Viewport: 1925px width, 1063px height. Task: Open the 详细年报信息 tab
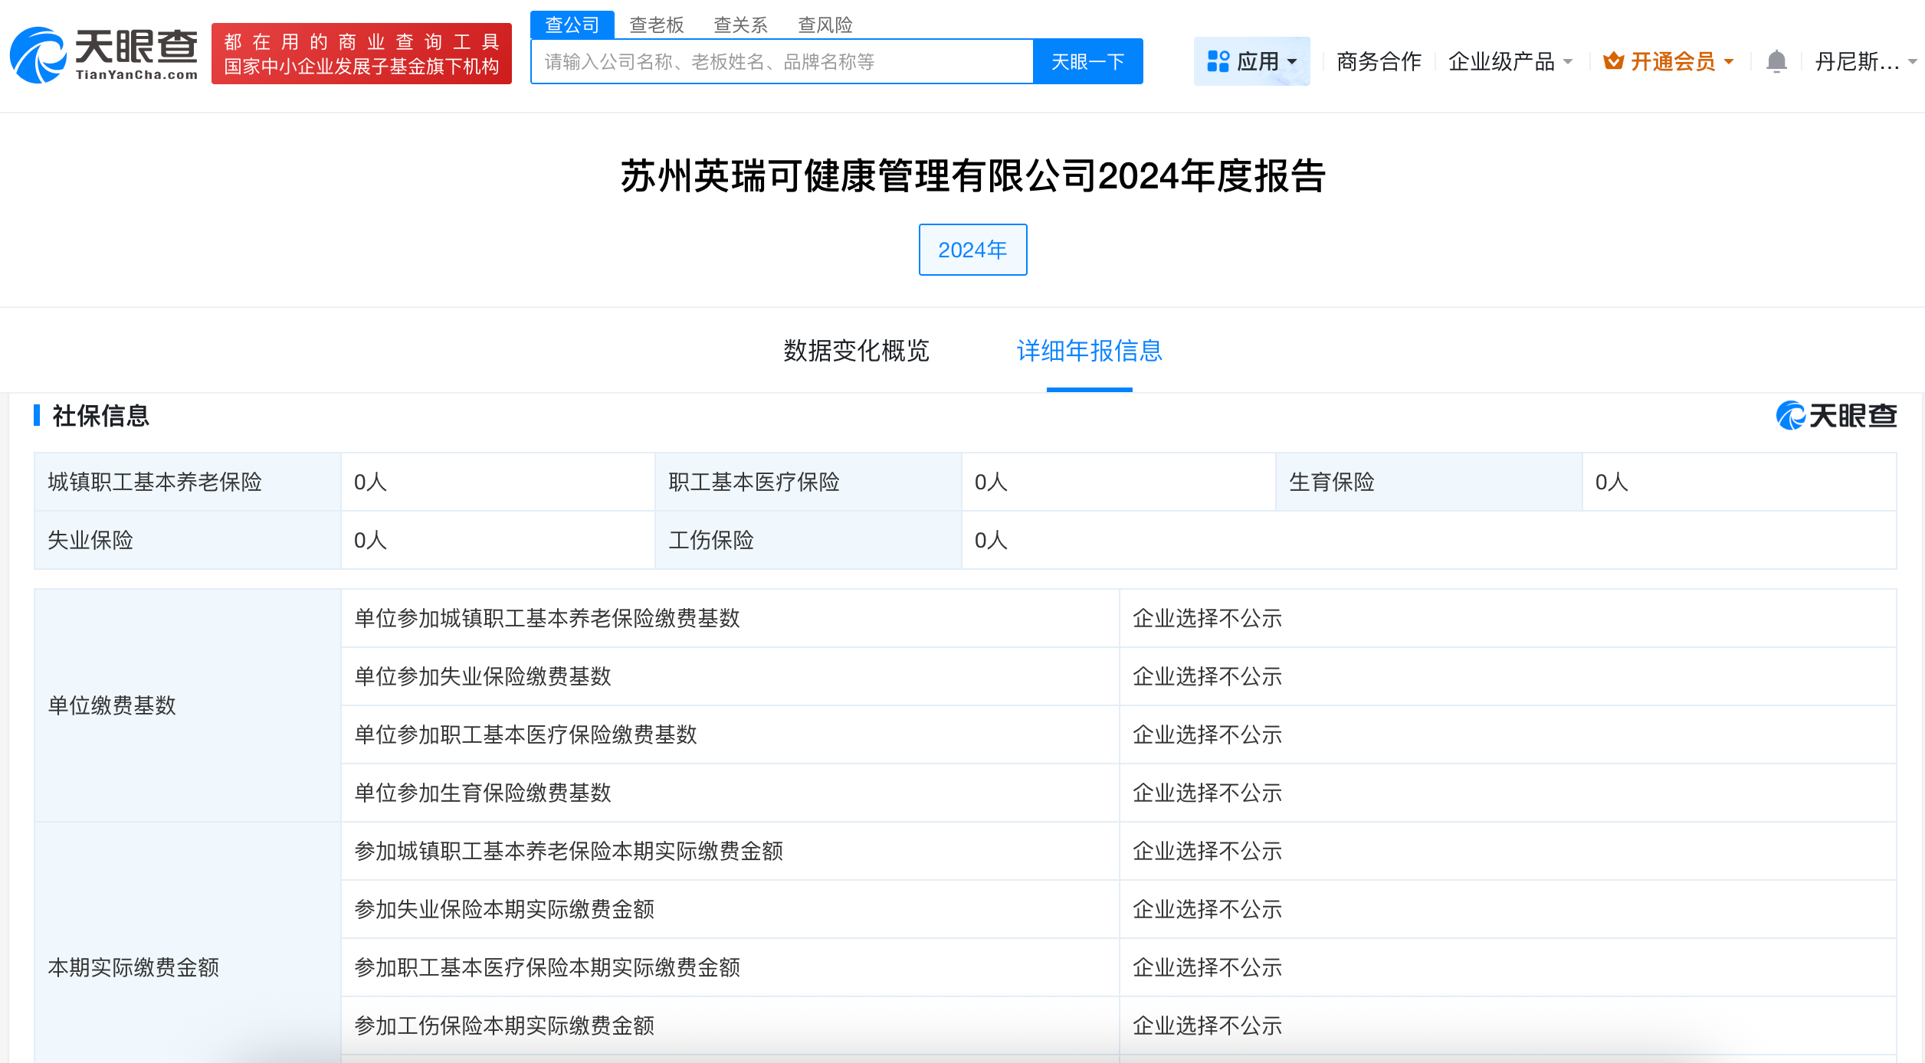[1089, 351]
